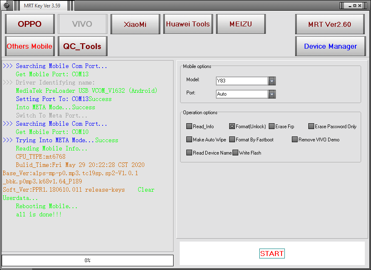Click log line 'Into META Mode...Success'
Image resolution: width=371 pixels, height=270 pixels.
click(56, 107)
